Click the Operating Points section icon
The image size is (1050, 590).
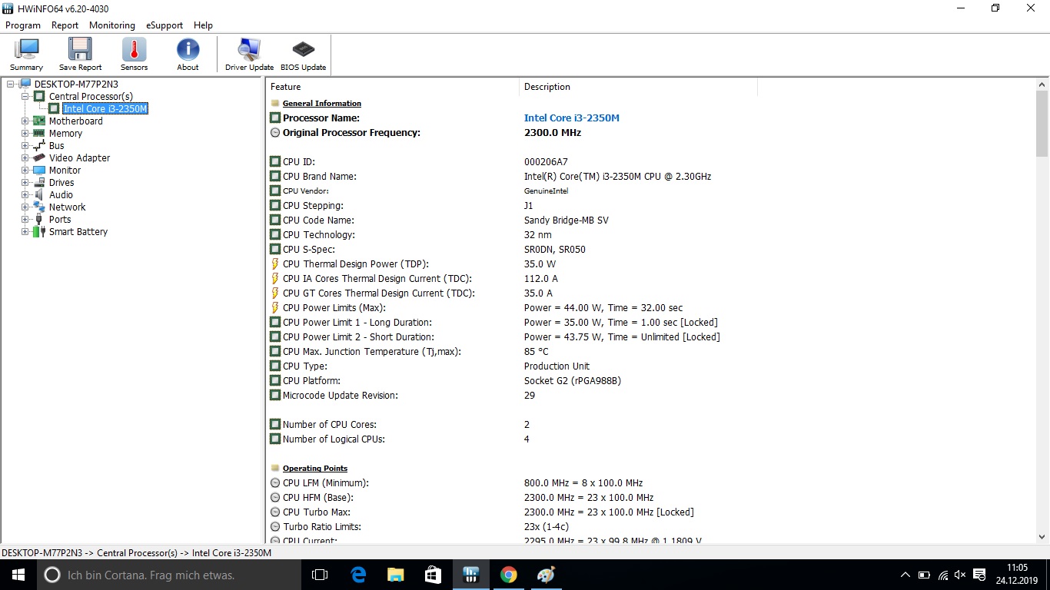pos(275,468)
